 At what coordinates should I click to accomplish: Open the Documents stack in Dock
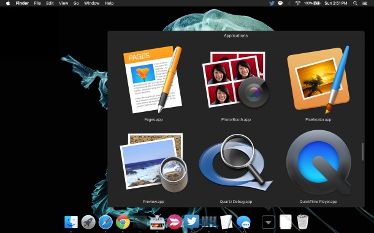286,222
